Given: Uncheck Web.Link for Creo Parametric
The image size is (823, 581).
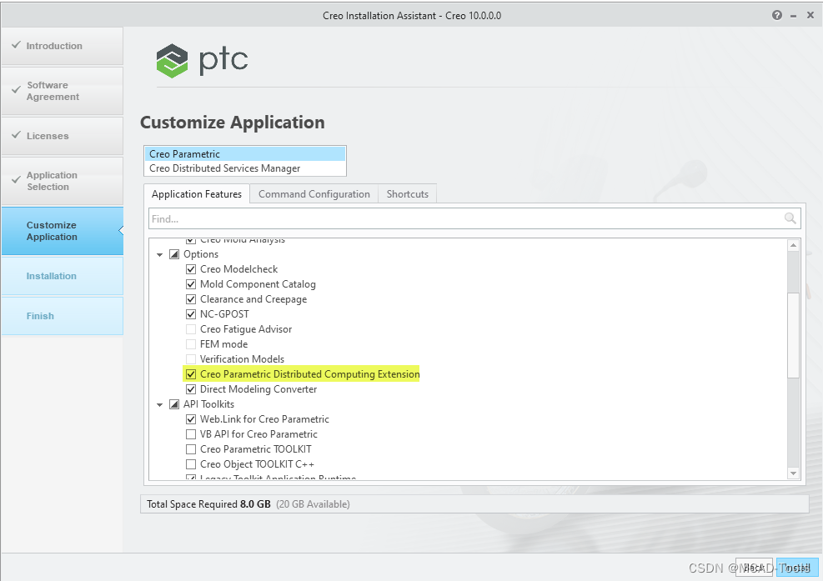Looking at the screenshot, I should tap(191, 419).
